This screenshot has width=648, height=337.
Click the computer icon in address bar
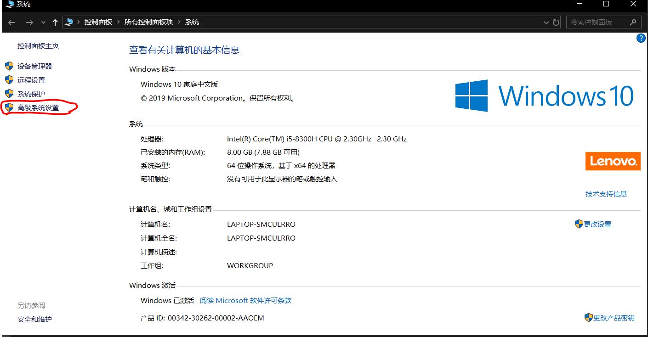tap(69, 22)
